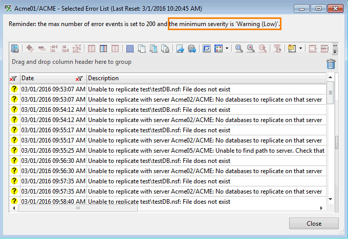Viewport: 348px width, 239px height.
Task: Sort by the Date column header
Action: coord(46,79)
